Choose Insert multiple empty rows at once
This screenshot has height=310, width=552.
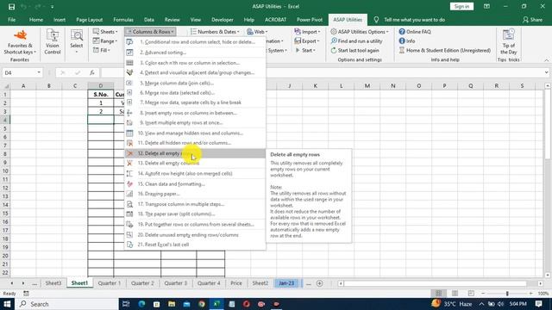tap(195, 122)
